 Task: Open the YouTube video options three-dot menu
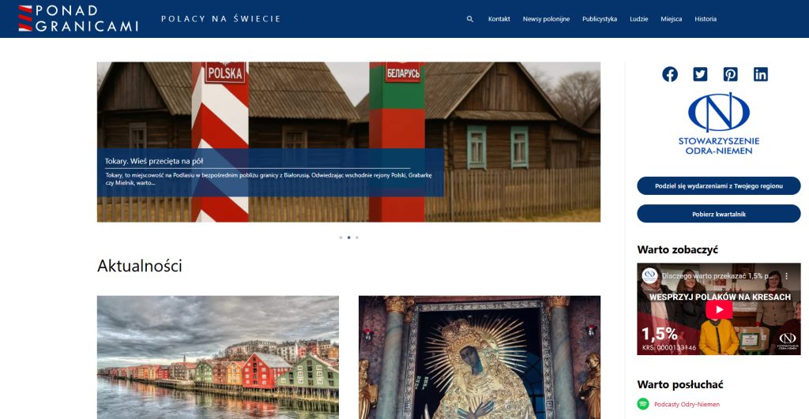[x=786, y=275]
